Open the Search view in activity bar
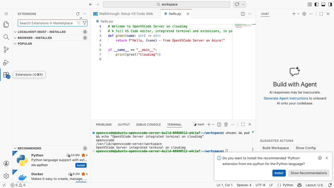The width and height of the screenshot is (334, 188). (x=6, y=37)
